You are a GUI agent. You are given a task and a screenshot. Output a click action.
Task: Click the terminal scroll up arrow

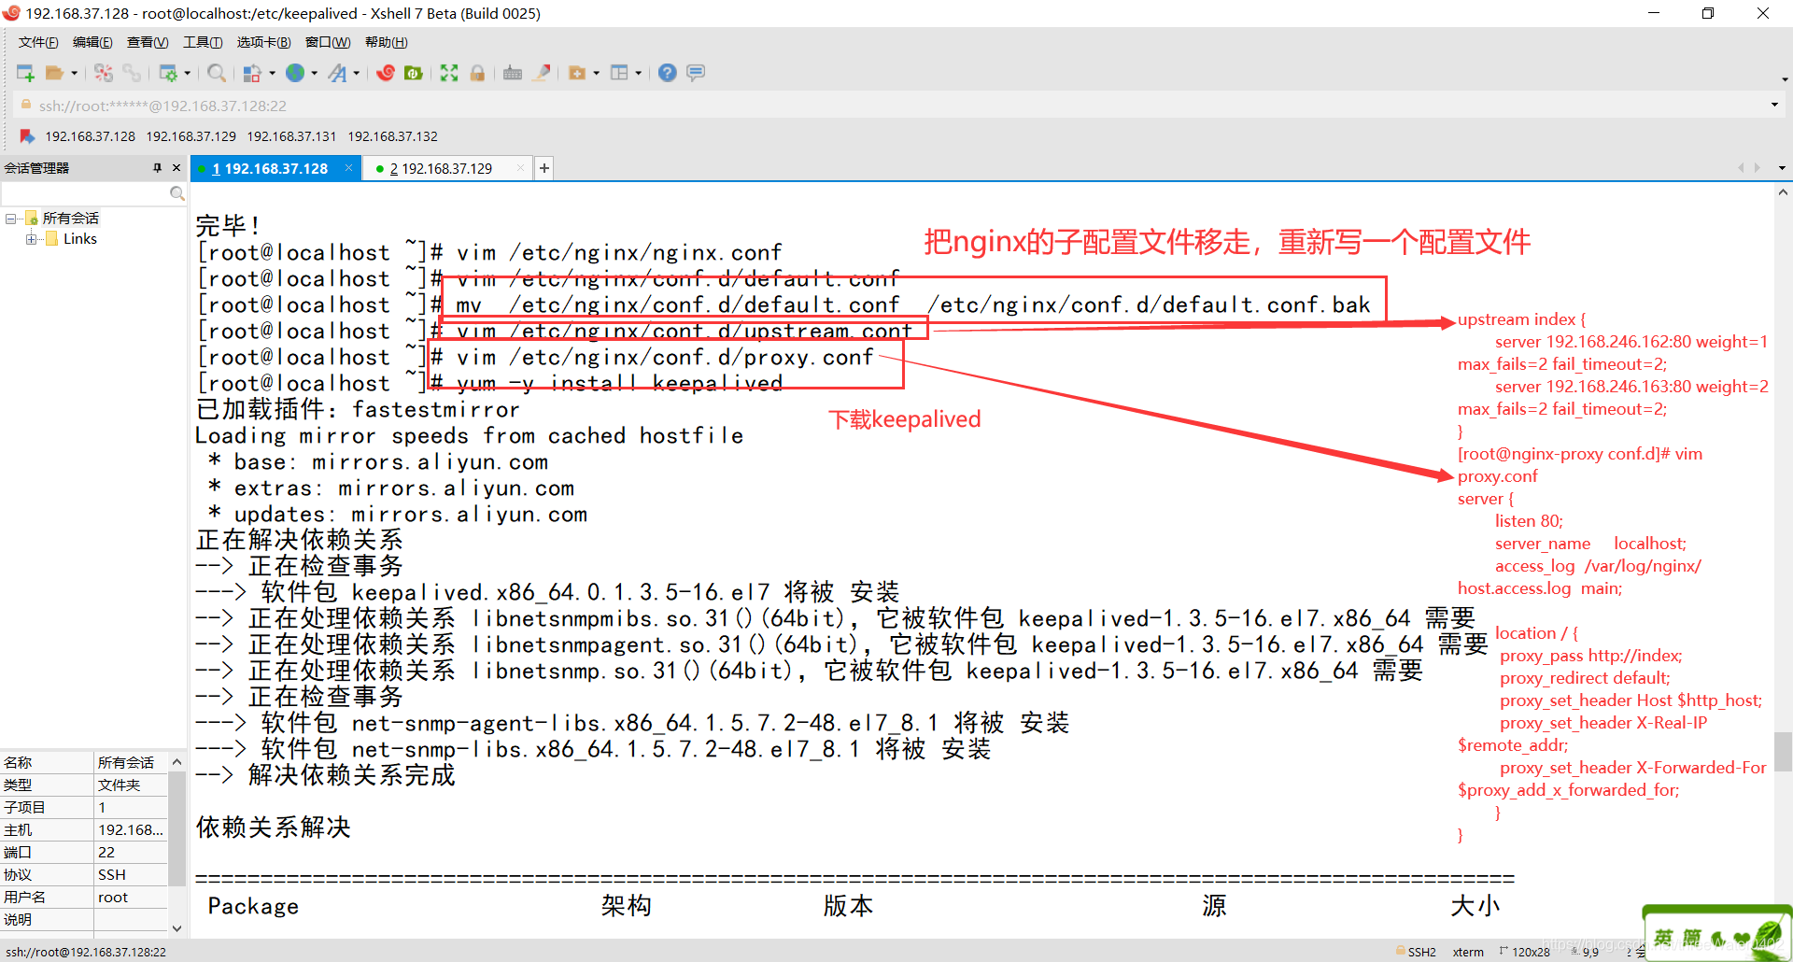pos(1783,192)
